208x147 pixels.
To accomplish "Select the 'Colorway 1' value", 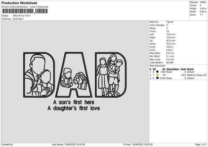I will [18, 19].
